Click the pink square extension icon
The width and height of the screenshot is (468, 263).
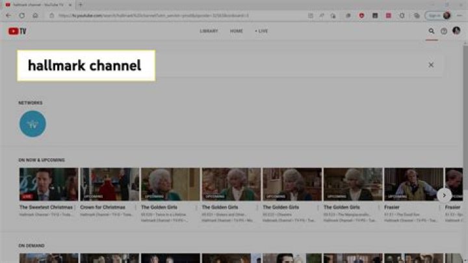coord(388,16)
